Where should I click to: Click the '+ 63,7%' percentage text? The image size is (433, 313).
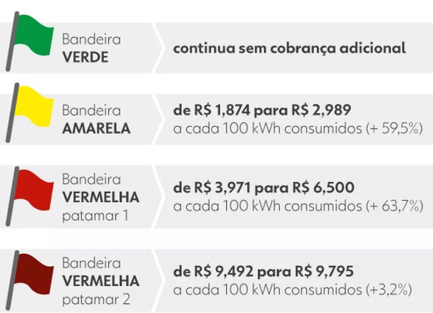click(395, 206)
